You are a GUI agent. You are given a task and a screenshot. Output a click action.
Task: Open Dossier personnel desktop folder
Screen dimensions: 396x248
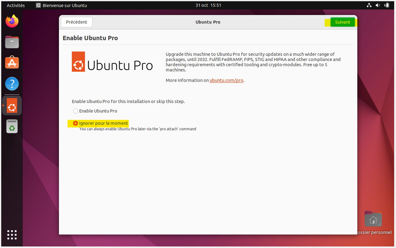(x=373, y=219)
